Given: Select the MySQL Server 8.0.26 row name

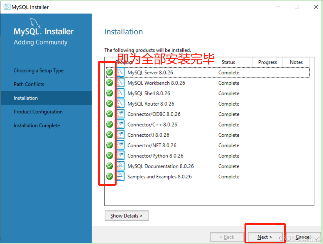Looking at the screenshot, I should click(150, 73).
